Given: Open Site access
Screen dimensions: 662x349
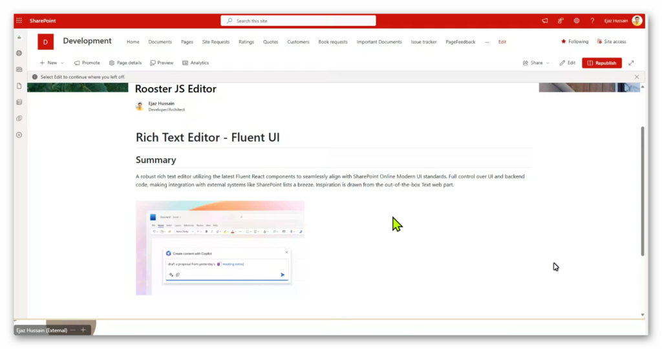Looking at the screenshot, I should tap(612, 41).
